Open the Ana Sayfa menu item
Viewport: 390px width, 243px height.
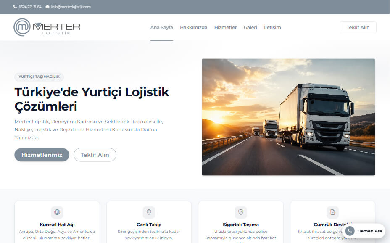click(161, 27)
